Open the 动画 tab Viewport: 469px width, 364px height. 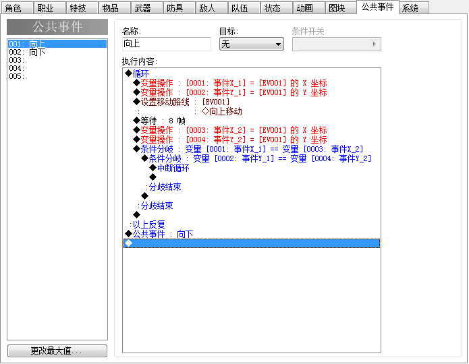308,8
